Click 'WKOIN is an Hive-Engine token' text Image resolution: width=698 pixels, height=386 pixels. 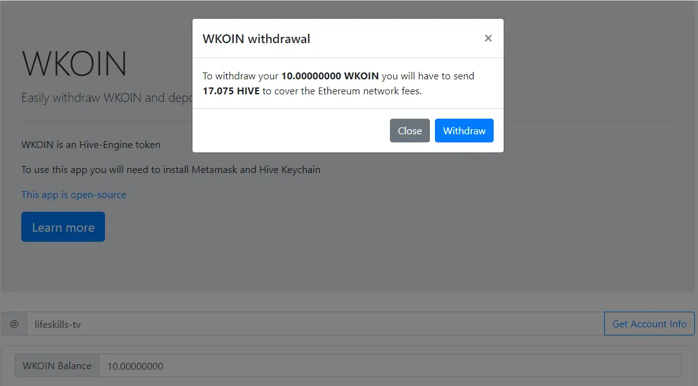91,145
